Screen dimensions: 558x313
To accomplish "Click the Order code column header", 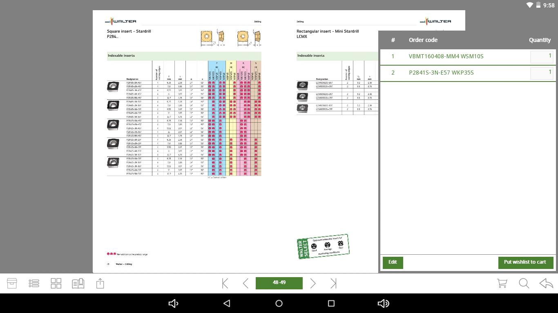I will coord(423,40).
